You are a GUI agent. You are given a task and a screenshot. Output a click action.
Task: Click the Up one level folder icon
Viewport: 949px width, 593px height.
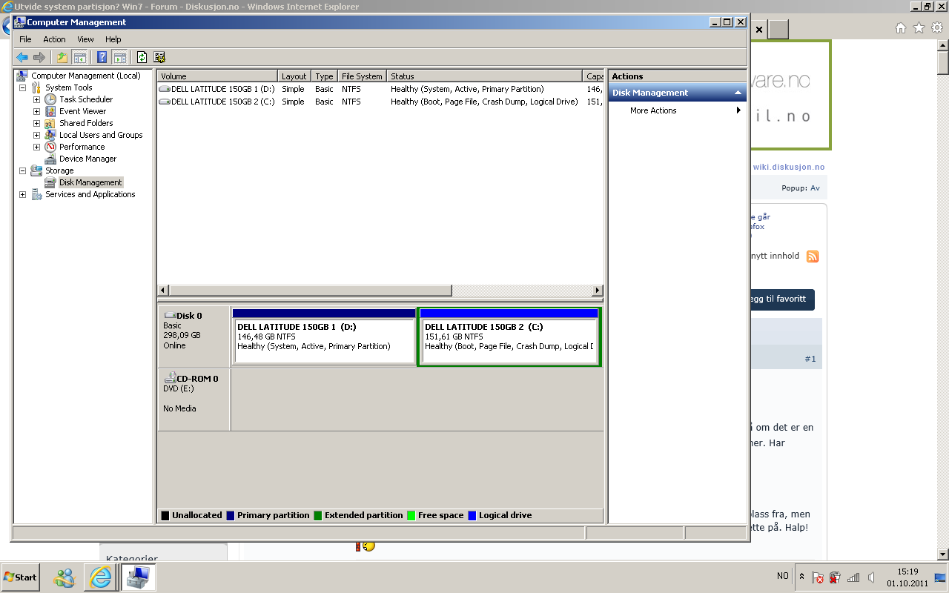click(62, 57)
